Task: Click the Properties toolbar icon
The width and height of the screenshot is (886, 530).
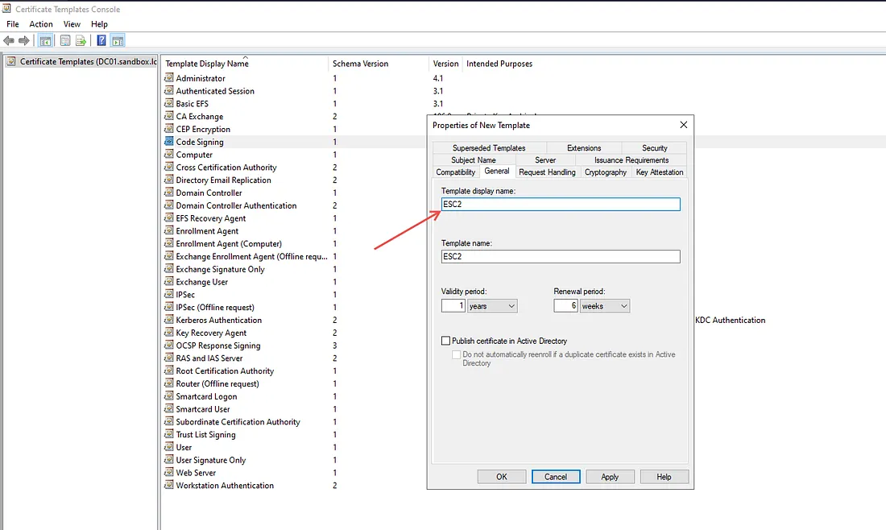Action: 64,40
